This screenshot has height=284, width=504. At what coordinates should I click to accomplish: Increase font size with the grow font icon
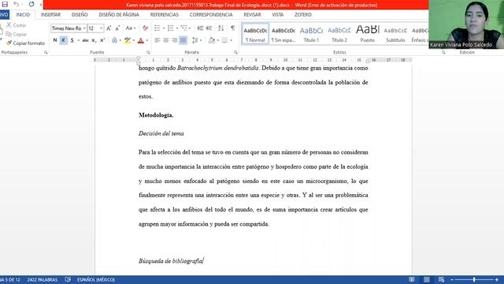click(x=109, y=28)
